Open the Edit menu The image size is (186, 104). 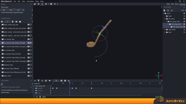pos(19,1)
